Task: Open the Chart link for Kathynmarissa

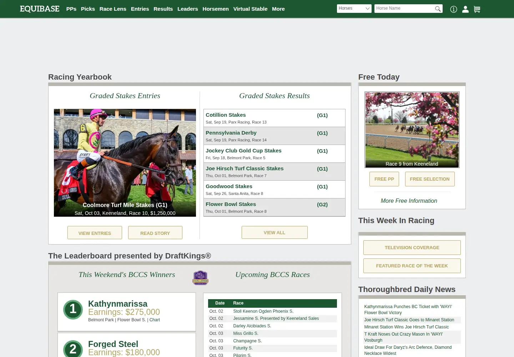Action: [155, 320]
